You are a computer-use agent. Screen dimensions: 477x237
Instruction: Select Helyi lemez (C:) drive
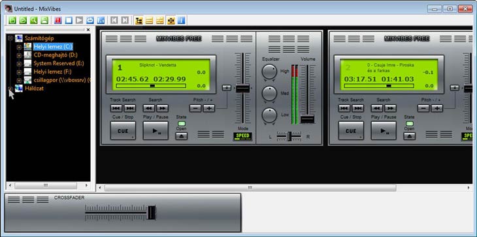point(53,47)
